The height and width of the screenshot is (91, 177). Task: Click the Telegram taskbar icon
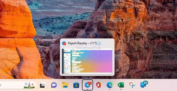coord(87,85)
